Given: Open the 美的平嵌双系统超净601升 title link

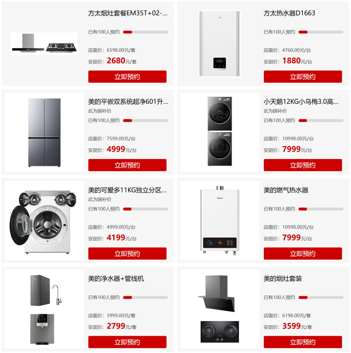Looking at the screenshot, I should coord(128,102).
